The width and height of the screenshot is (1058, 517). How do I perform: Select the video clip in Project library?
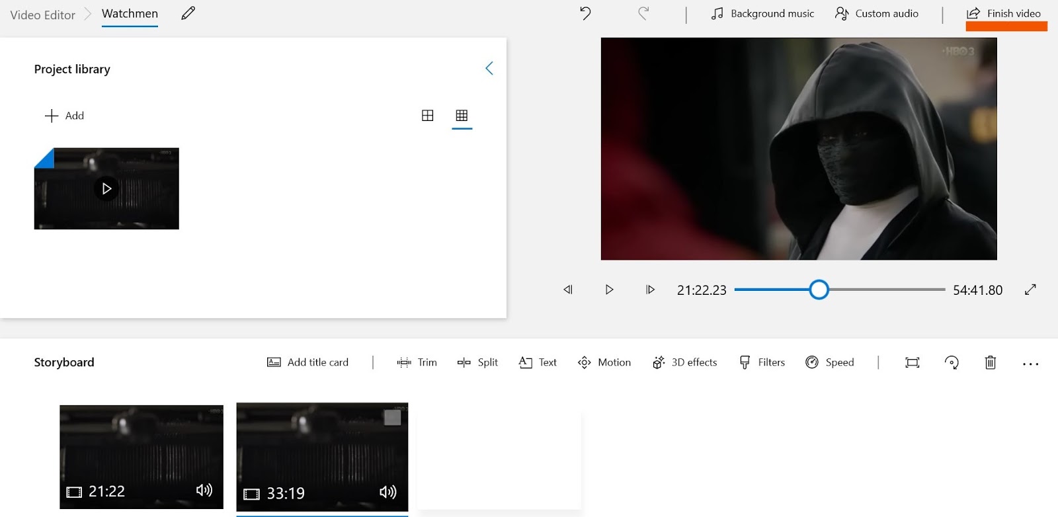106,188
